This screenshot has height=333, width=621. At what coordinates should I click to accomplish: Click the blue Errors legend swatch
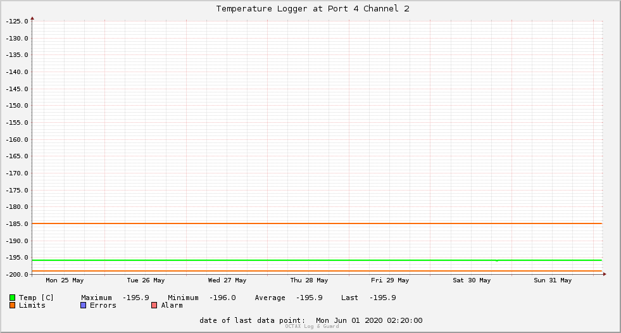[x=83, y=305]
